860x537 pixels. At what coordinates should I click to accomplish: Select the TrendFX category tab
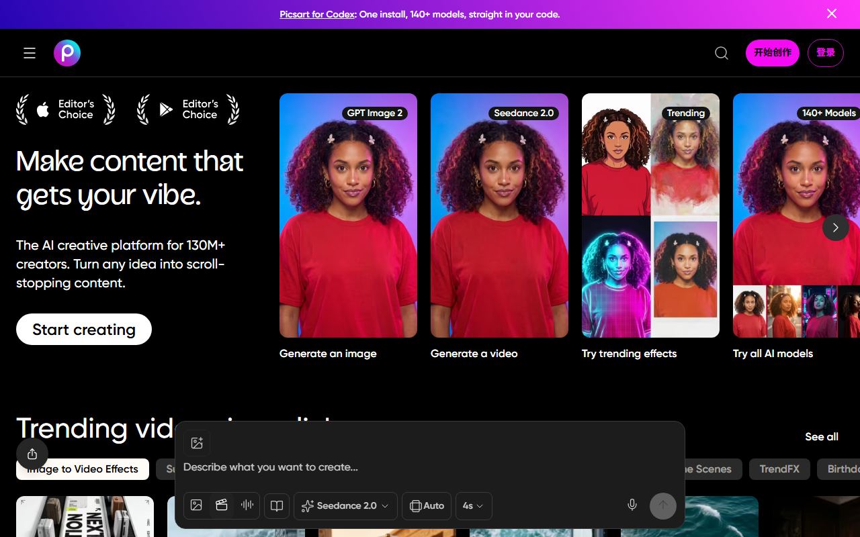coord(779,469)
